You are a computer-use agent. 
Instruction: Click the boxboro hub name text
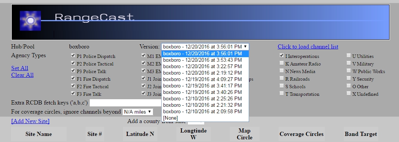79,47
